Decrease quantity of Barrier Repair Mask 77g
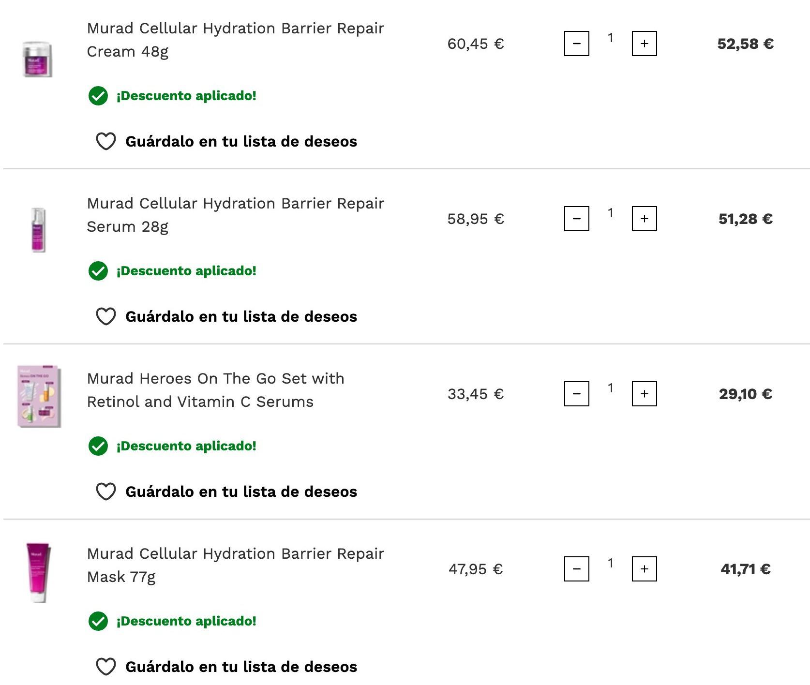Image resolution: width=810 pixels, height=685 pixels. tap(576, 569)
